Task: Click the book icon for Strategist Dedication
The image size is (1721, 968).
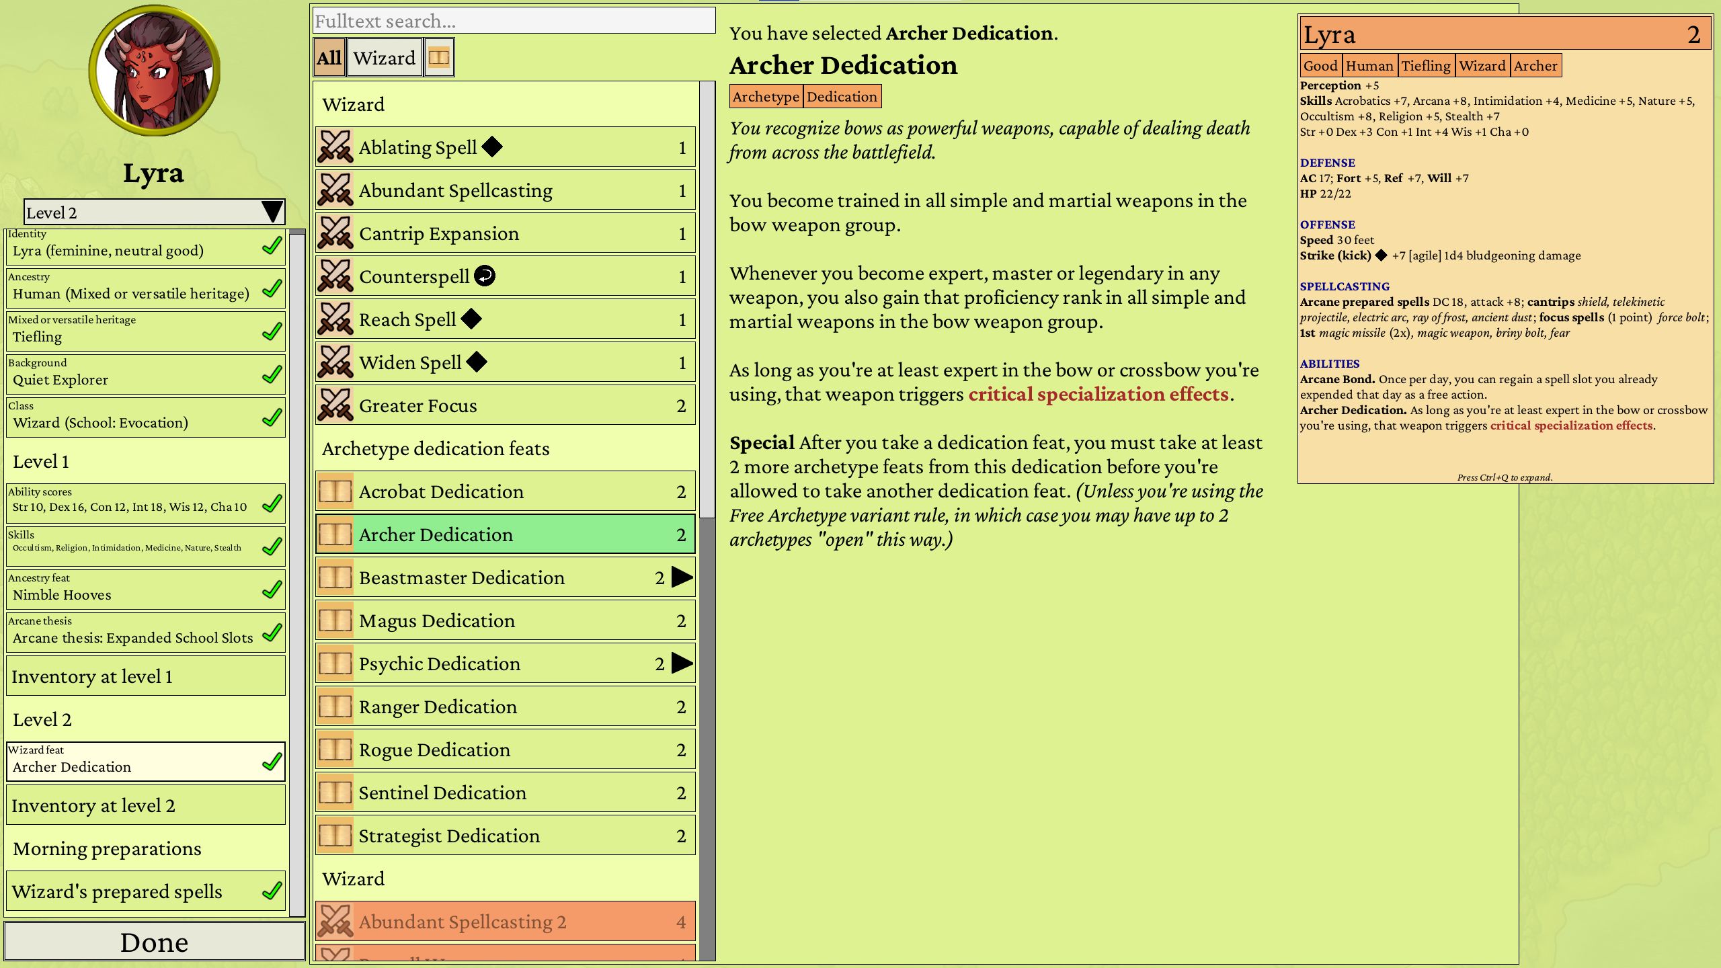Action: [335, 835]
